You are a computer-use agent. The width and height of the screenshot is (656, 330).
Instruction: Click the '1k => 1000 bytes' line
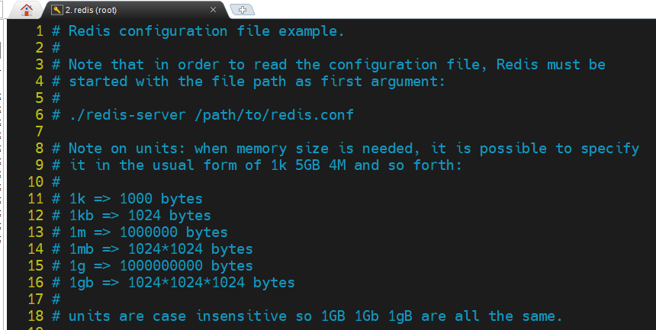point(136,199)
